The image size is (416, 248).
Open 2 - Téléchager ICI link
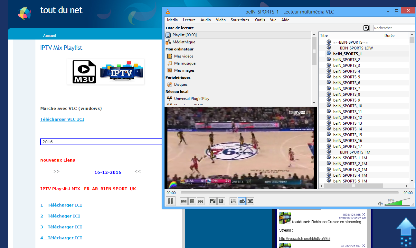point(60,216)
